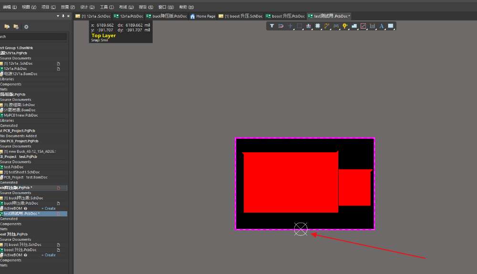The height and width of the screenshot is (274, 477).
Task: Choose the Place Dimension tool
Action: (x=373, y=26)
